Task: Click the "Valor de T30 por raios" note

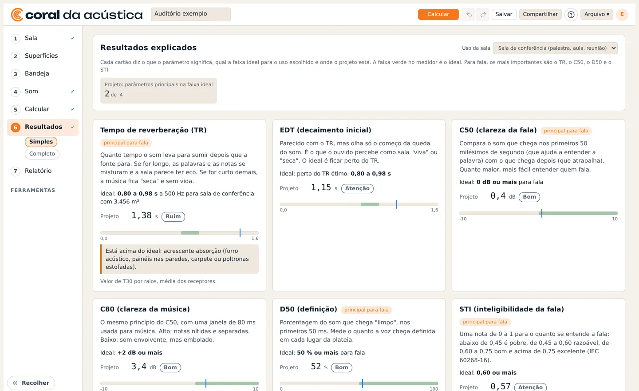Action: [158, 281]
